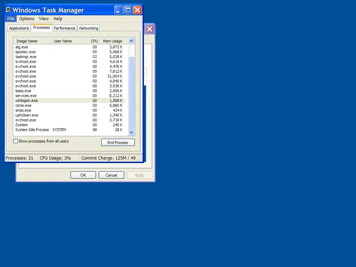Enable Show processes from all users

pos(15,141)
